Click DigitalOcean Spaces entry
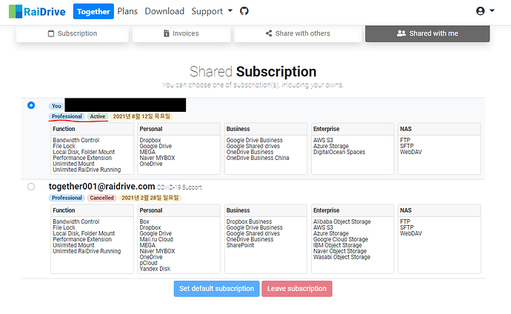The height and width of the screenshot is (314, 511). [x=339, y=152]
